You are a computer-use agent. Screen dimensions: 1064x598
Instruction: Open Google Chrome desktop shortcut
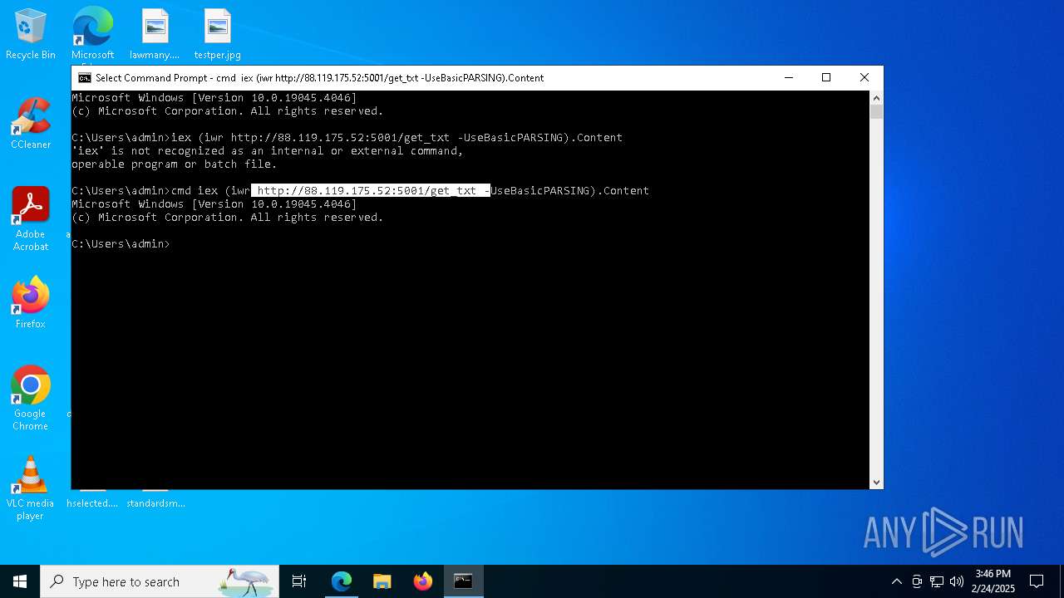point(31,399)
